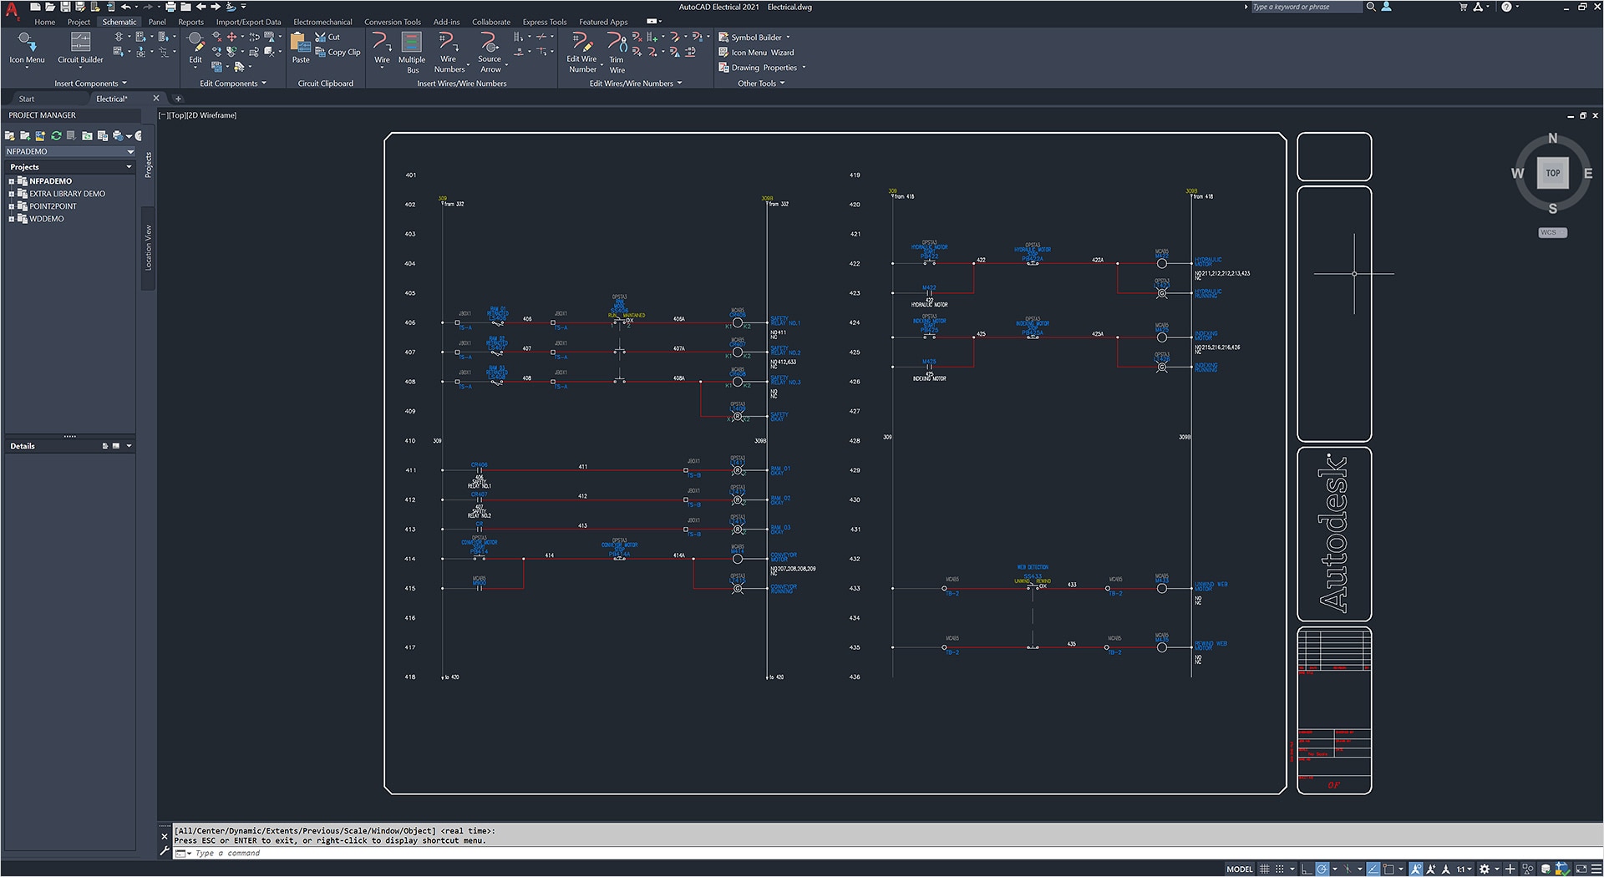Expand the EXTRA LIBRARY DEMO project node
This screenshot has height=877, width=1604.
(x=12, y=194)
